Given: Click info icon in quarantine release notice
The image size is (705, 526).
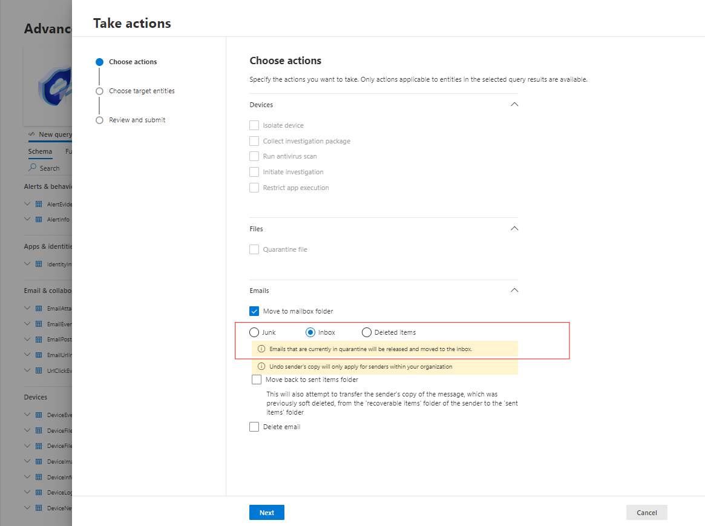Looking at the screenshot, I should pyautogui.click(x=261, y=349).
